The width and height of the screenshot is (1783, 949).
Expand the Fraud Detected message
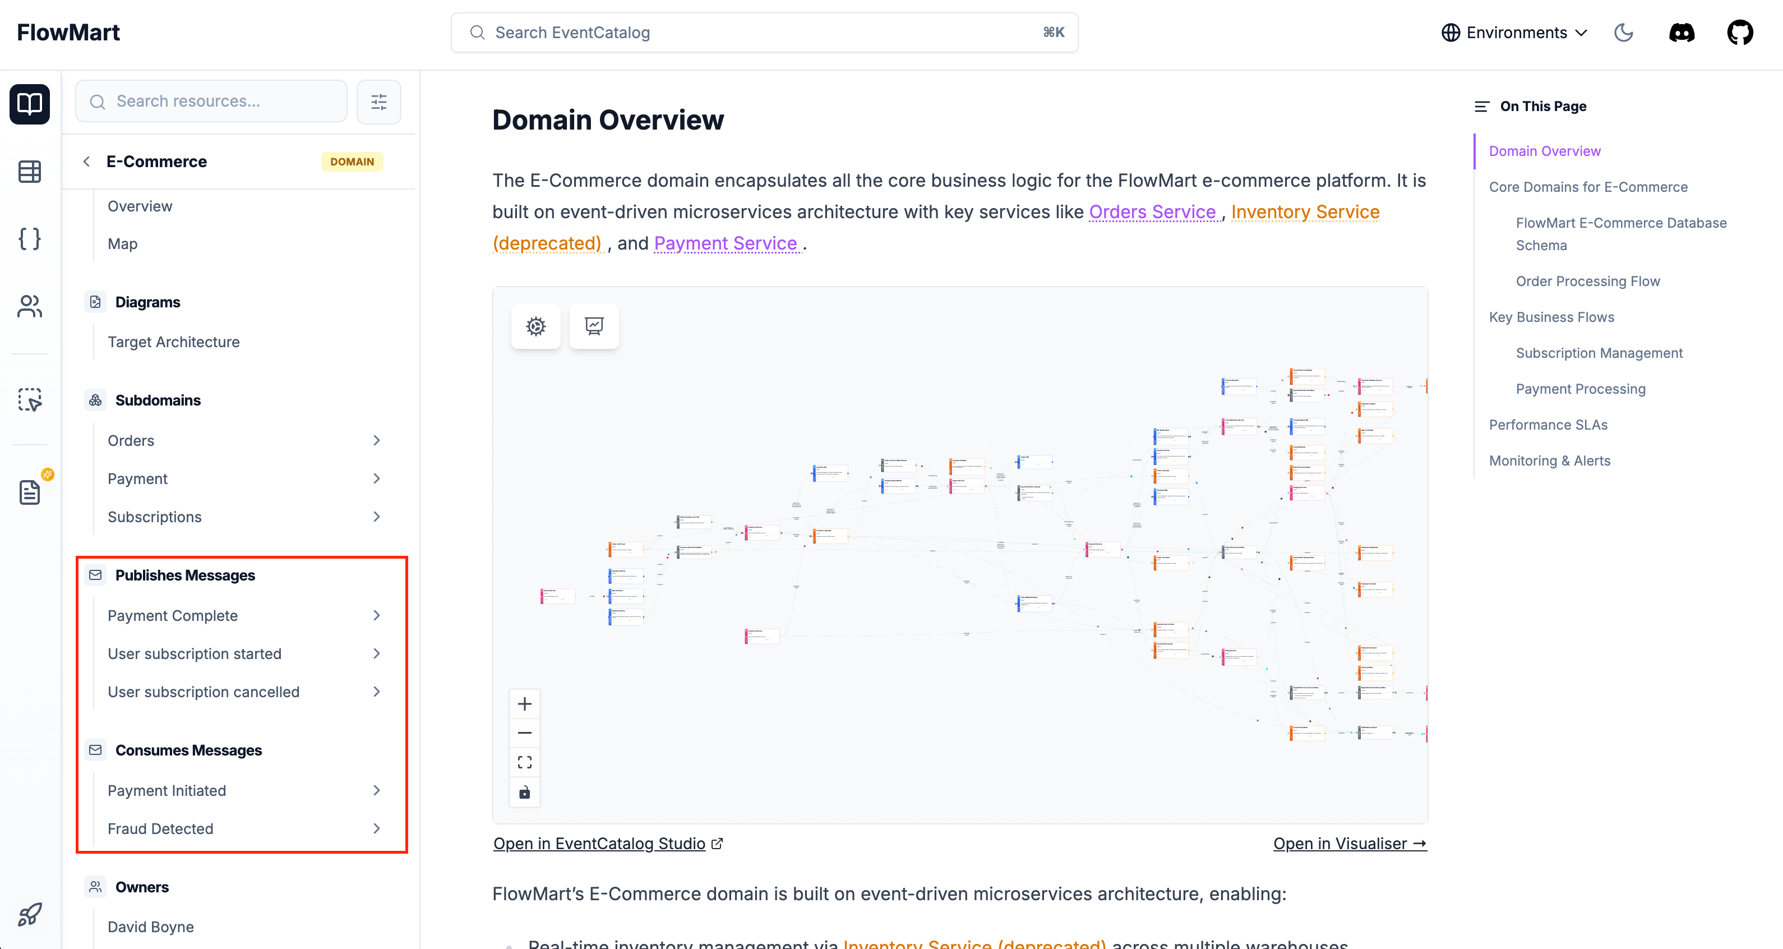point(377,828)
